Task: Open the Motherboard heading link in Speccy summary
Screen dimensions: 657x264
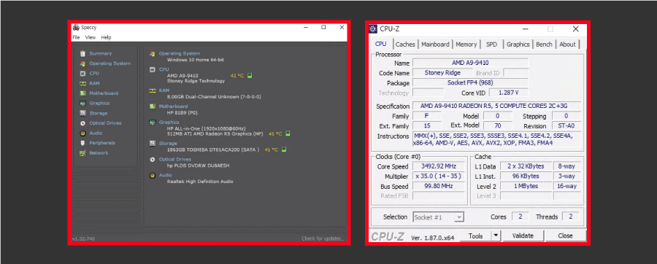Action: point(173,106)
